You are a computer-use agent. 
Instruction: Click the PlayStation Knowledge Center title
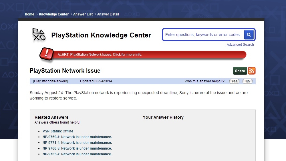(x=101, y=35)
